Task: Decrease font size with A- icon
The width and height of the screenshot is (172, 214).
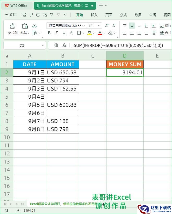Action: pyautogui.click(x=114, y=26)
